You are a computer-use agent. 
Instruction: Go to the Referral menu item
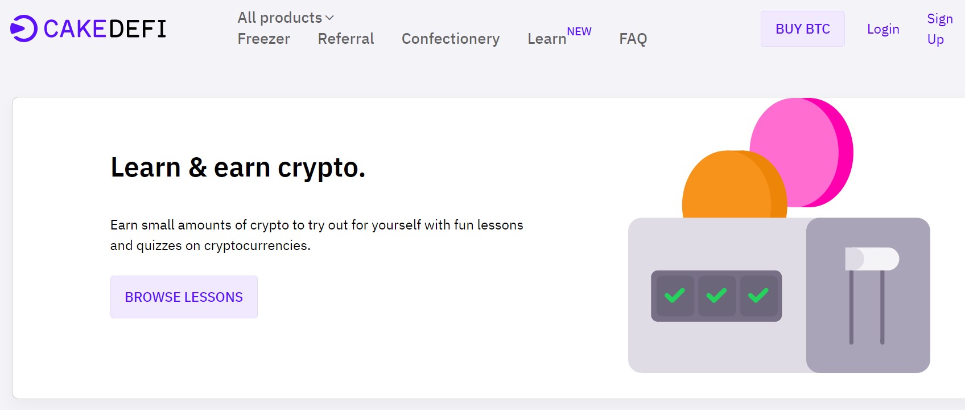point(346,39)
